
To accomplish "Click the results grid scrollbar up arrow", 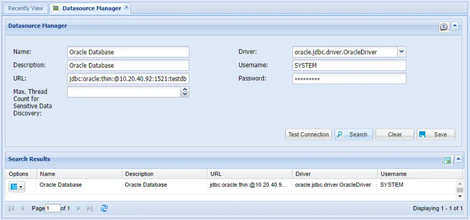I will tap(460, 183).
